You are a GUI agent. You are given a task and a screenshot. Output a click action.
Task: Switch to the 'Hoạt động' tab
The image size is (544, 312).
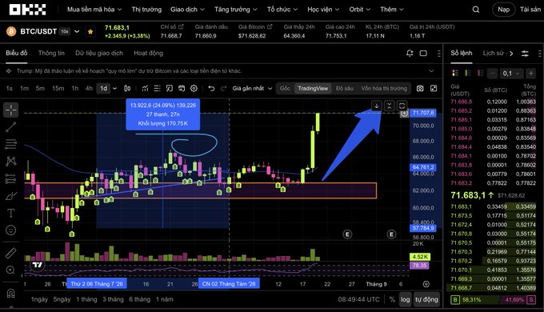(x=148, y=53)
